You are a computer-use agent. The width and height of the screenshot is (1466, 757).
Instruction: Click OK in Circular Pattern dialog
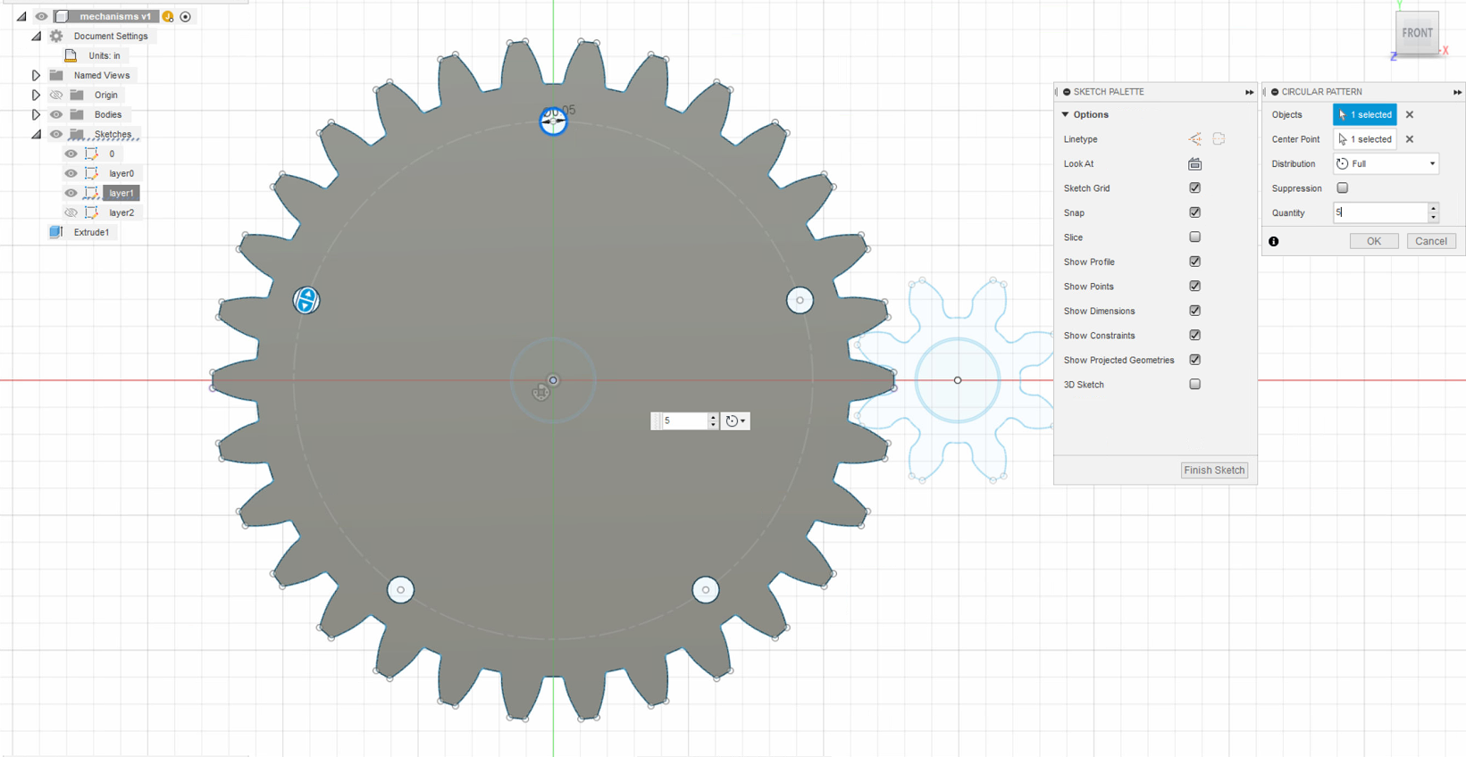[1374, 241]
